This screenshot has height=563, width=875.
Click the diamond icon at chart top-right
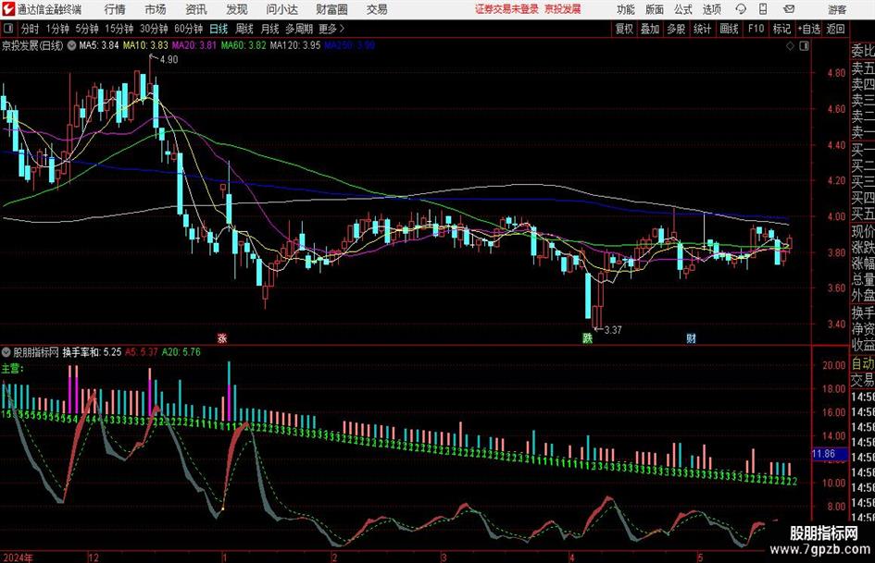point(790,46)
